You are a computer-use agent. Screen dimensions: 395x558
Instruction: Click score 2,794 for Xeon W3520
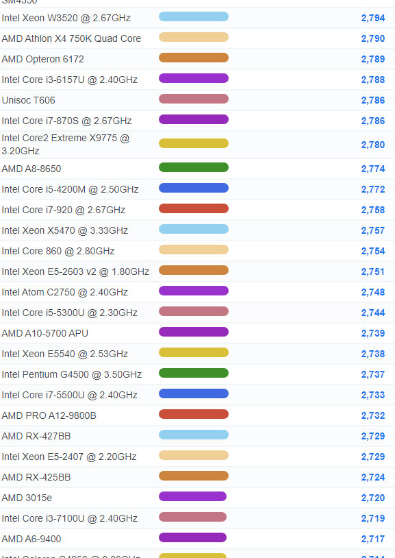point(373,18)
